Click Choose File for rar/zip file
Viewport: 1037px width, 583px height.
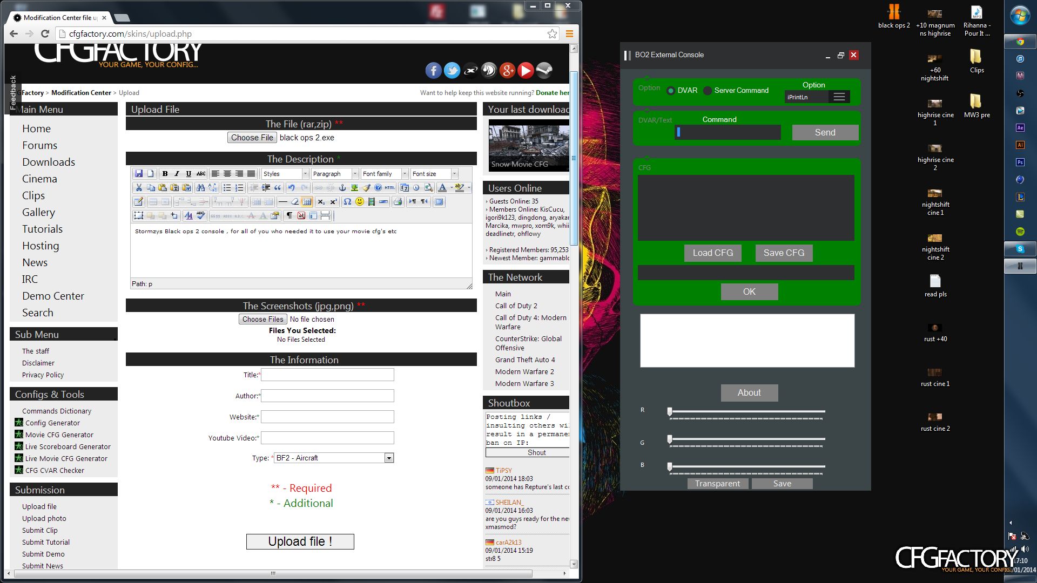tap(252, 138)
